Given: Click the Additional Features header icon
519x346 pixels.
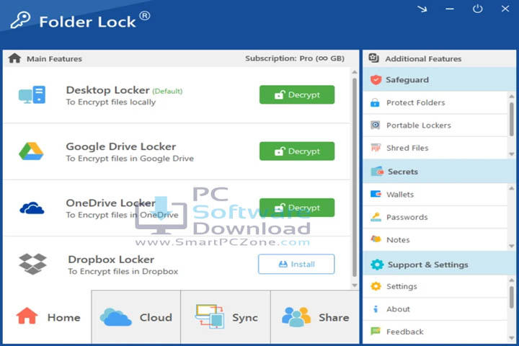Looking at the screenshot, I should click(373, 58).
